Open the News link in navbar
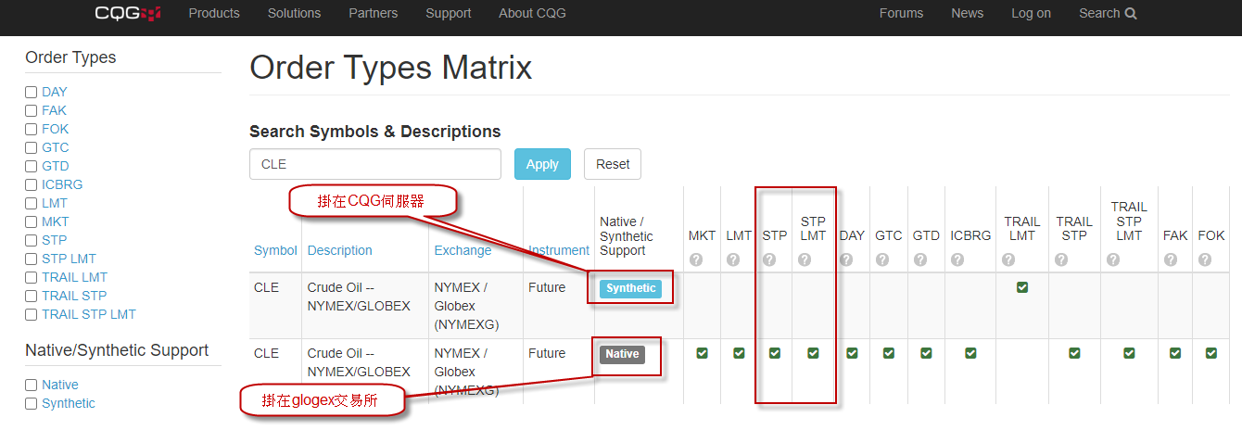The image size is (1242, 430). (967, 13)
